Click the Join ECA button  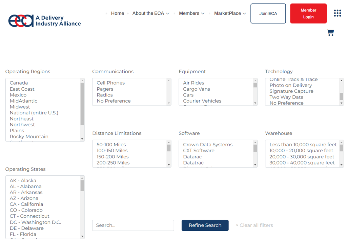pos(268,14)
